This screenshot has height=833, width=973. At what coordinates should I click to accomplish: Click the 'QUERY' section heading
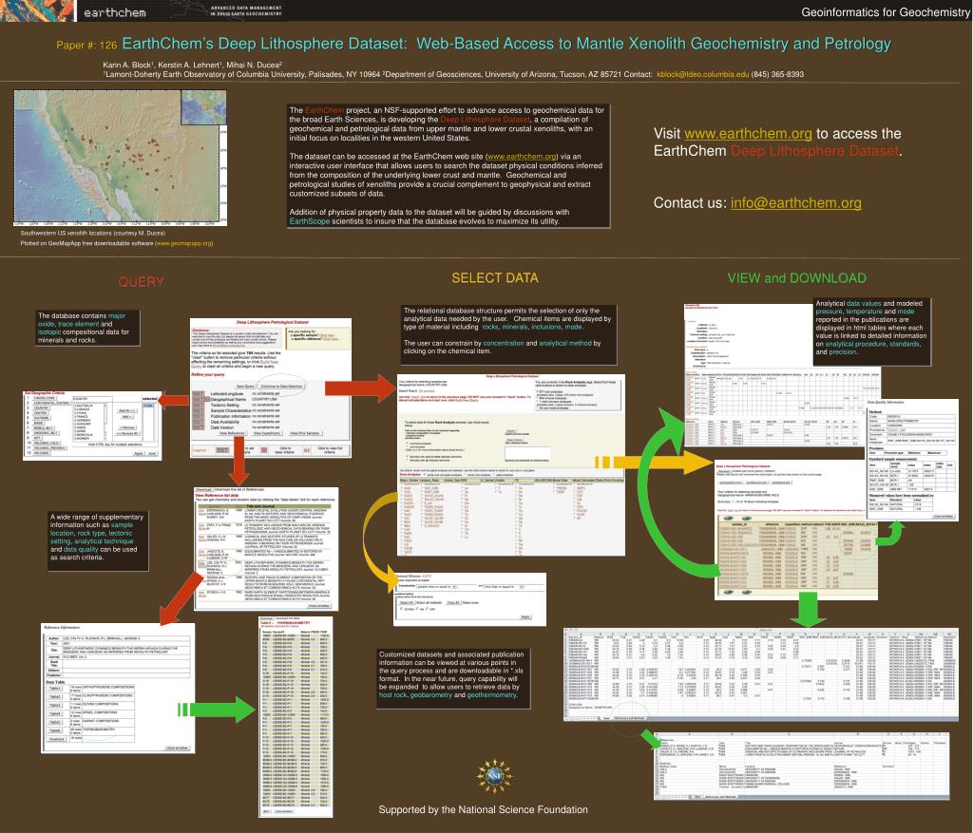pyautogui.click(x=141, y=281)
